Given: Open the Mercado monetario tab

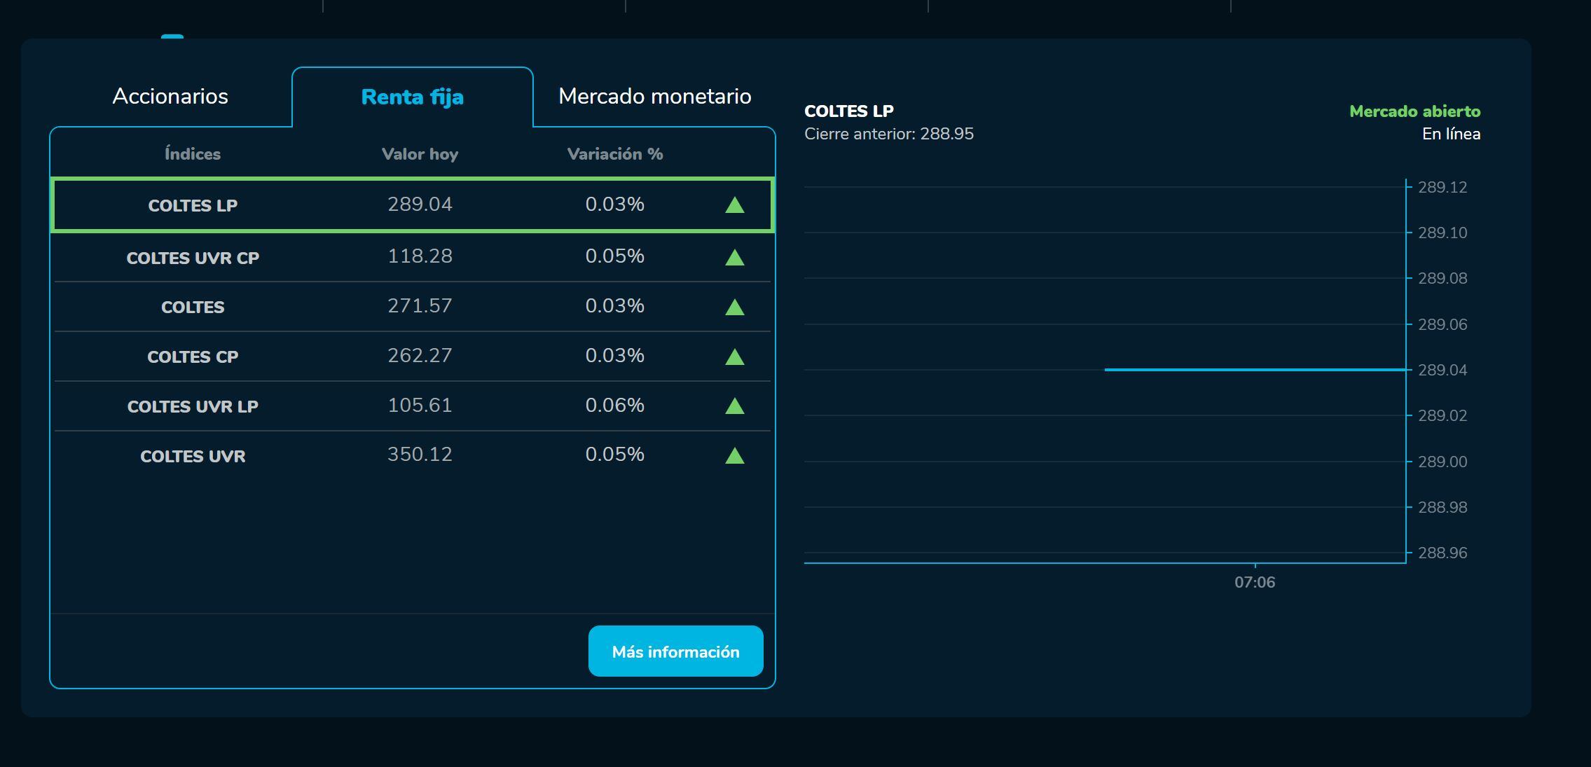Looking at the screenshot, I should click(654, 96).
